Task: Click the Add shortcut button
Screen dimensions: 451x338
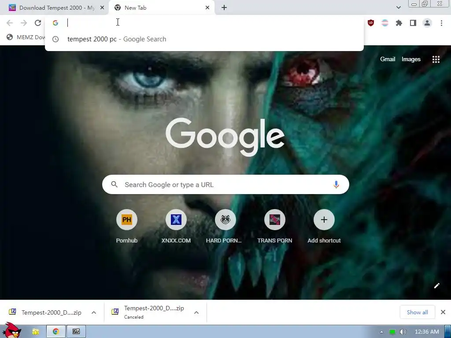Action: [x=324, y=227]
